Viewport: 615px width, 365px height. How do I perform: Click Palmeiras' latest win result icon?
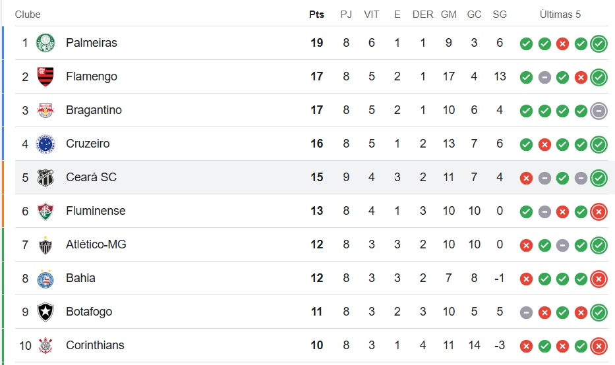point(599,43)
